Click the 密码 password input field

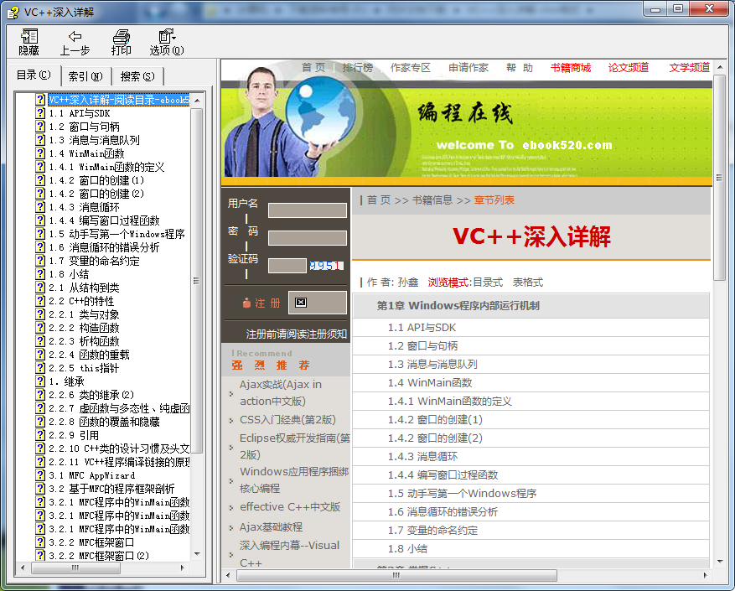tap(307, 237)
